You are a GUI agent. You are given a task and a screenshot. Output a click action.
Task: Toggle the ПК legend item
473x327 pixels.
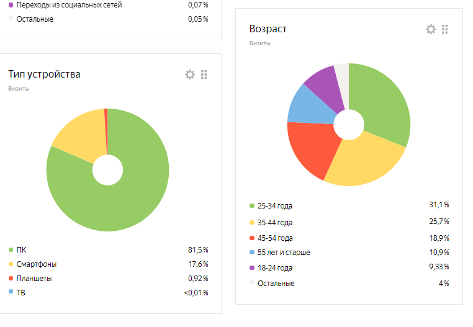pyautogui.click(x=21, y=250)
